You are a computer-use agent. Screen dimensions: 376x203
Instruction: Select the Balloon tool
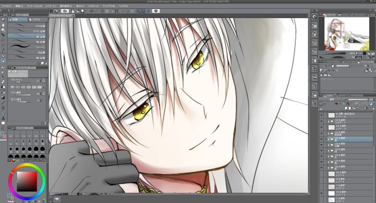click(x=3, y=123)
